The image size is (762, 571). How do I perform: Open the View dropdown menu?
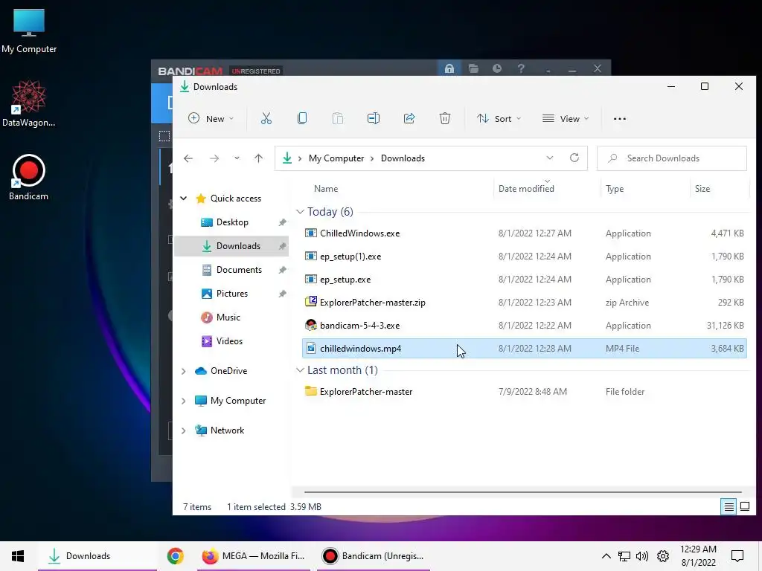tap(566, 118)
